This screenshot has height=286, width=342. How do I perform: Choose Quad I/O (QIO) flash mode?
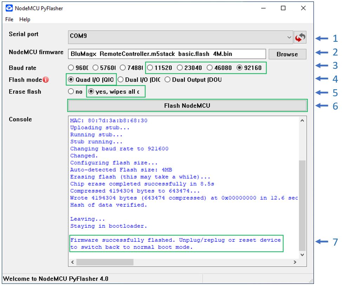pyautogui.click(x=91, y=80)
